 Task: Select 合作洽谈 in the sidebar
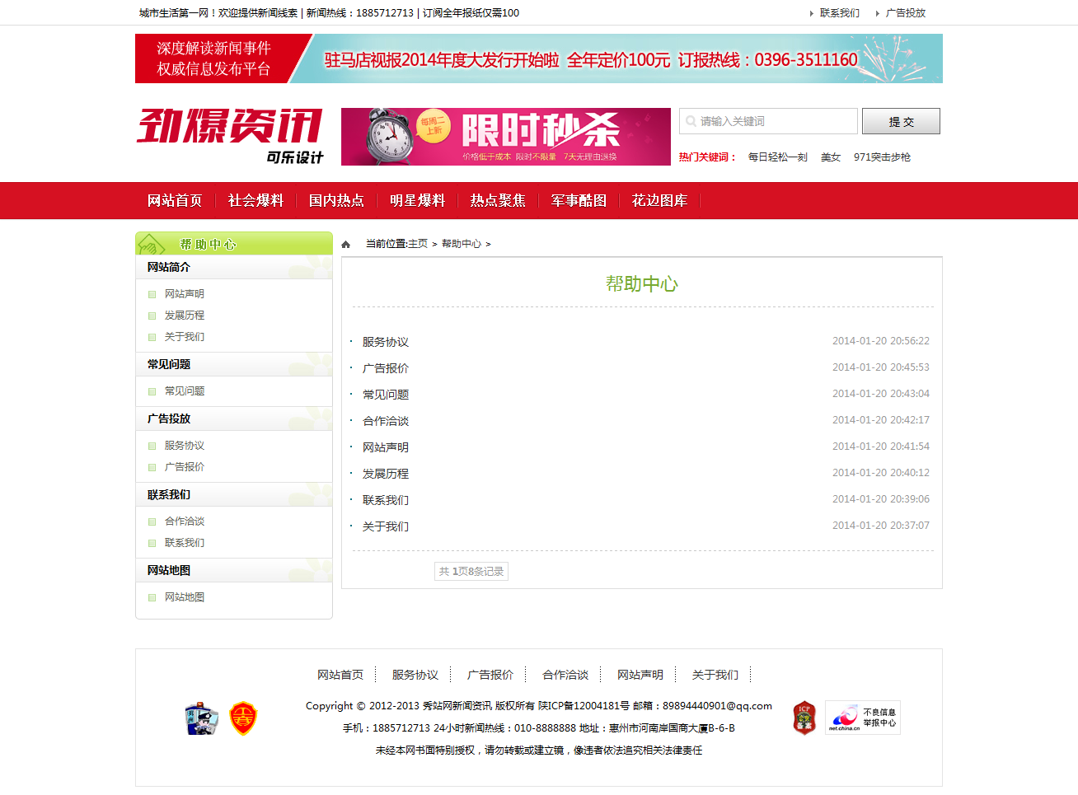(185, 521)
